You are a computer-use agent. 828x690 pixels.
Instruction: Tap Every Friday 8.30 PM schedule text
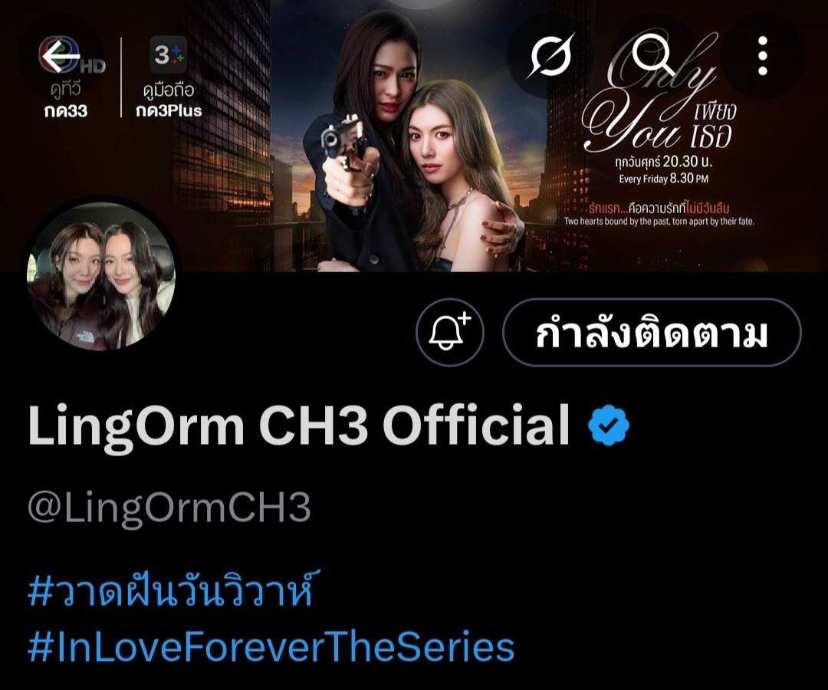click(663, 179)
